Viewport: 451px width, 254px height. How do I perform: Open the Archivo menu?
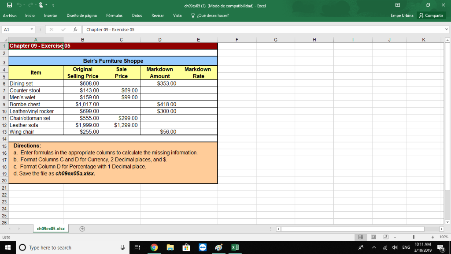[10, 15]
